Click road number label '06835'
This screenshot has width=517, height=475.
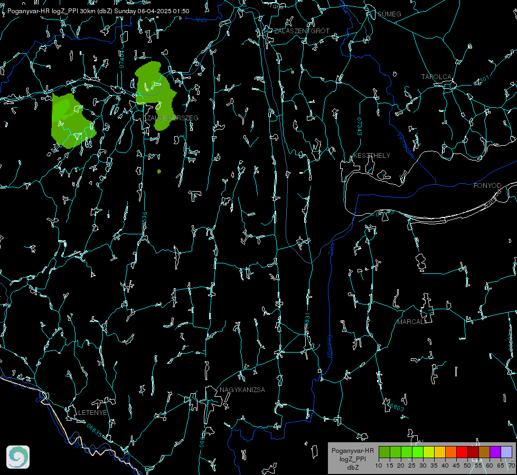(x=95, y=430)
